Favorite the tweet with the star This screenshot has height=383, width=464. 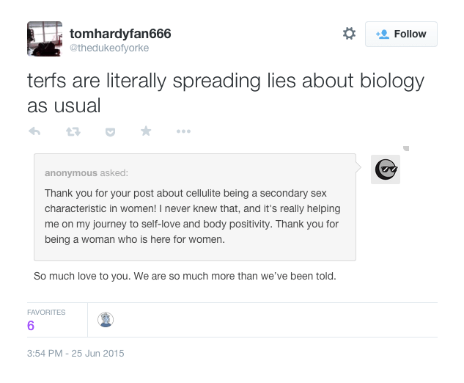tap(146, 131)
